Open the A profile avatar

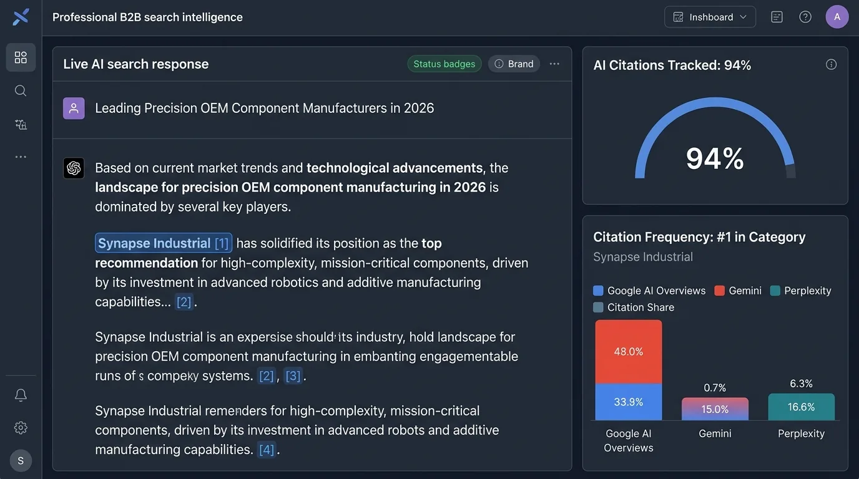[837, 17]
